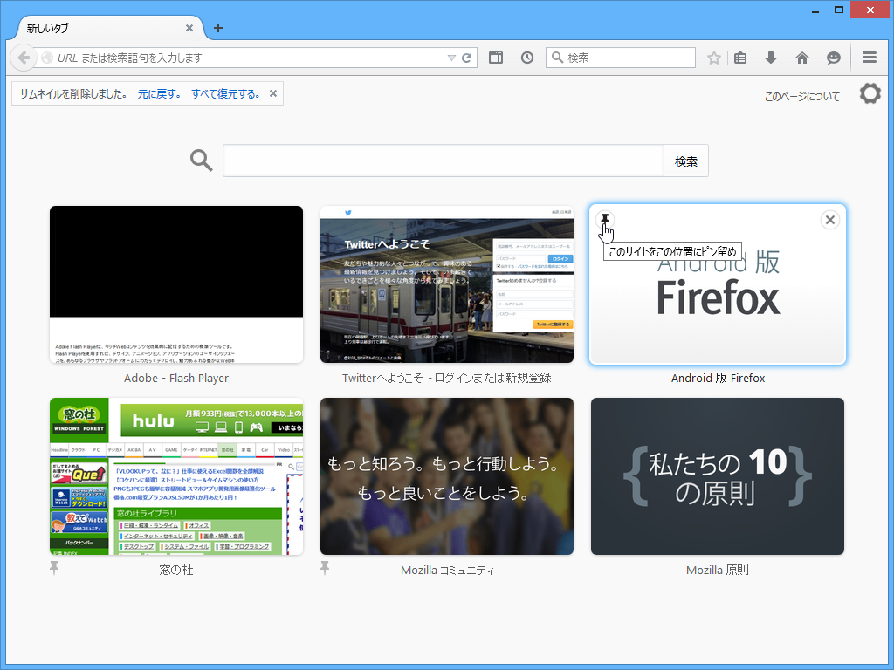The image size is (894, 670).
Task: Unpin the 窓の杜 tile
Action: 54,567
